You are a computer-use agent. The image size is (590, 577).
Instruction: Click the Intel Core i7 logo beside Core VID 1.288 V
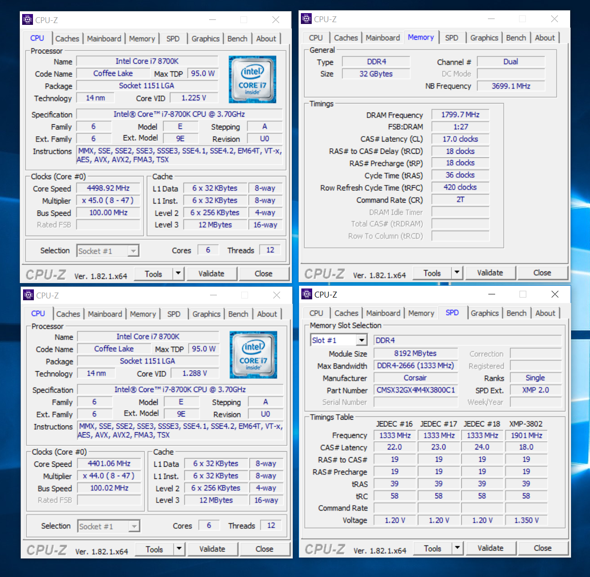tap(253, 355)
